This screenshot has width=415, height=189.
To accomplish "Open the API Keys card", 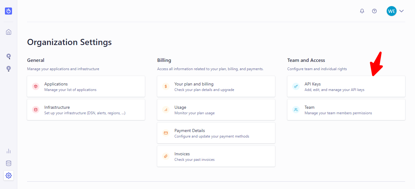I will pyautogui.click(x=346, y=86).
